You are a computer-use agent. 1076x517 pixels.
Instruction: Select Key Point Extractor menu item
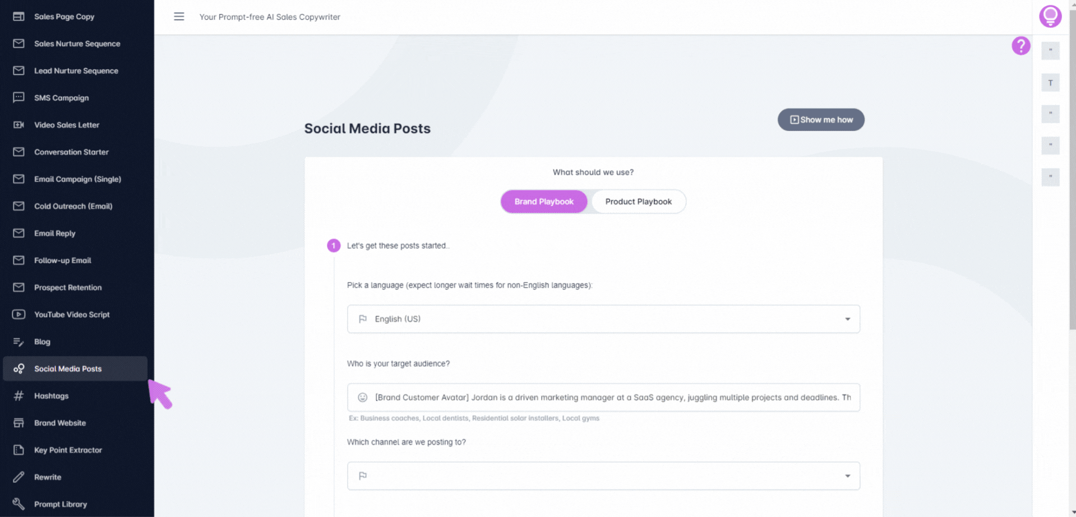[68, 450]
